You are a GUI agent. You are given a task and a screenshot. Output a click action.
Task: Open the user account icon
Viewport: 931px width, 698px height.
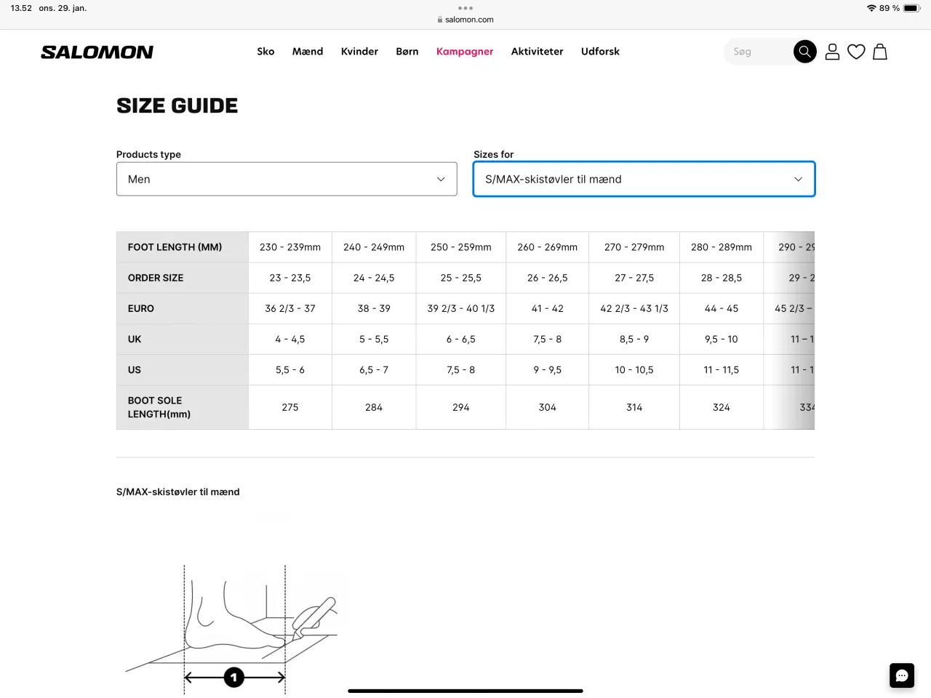tap(833, 52)
